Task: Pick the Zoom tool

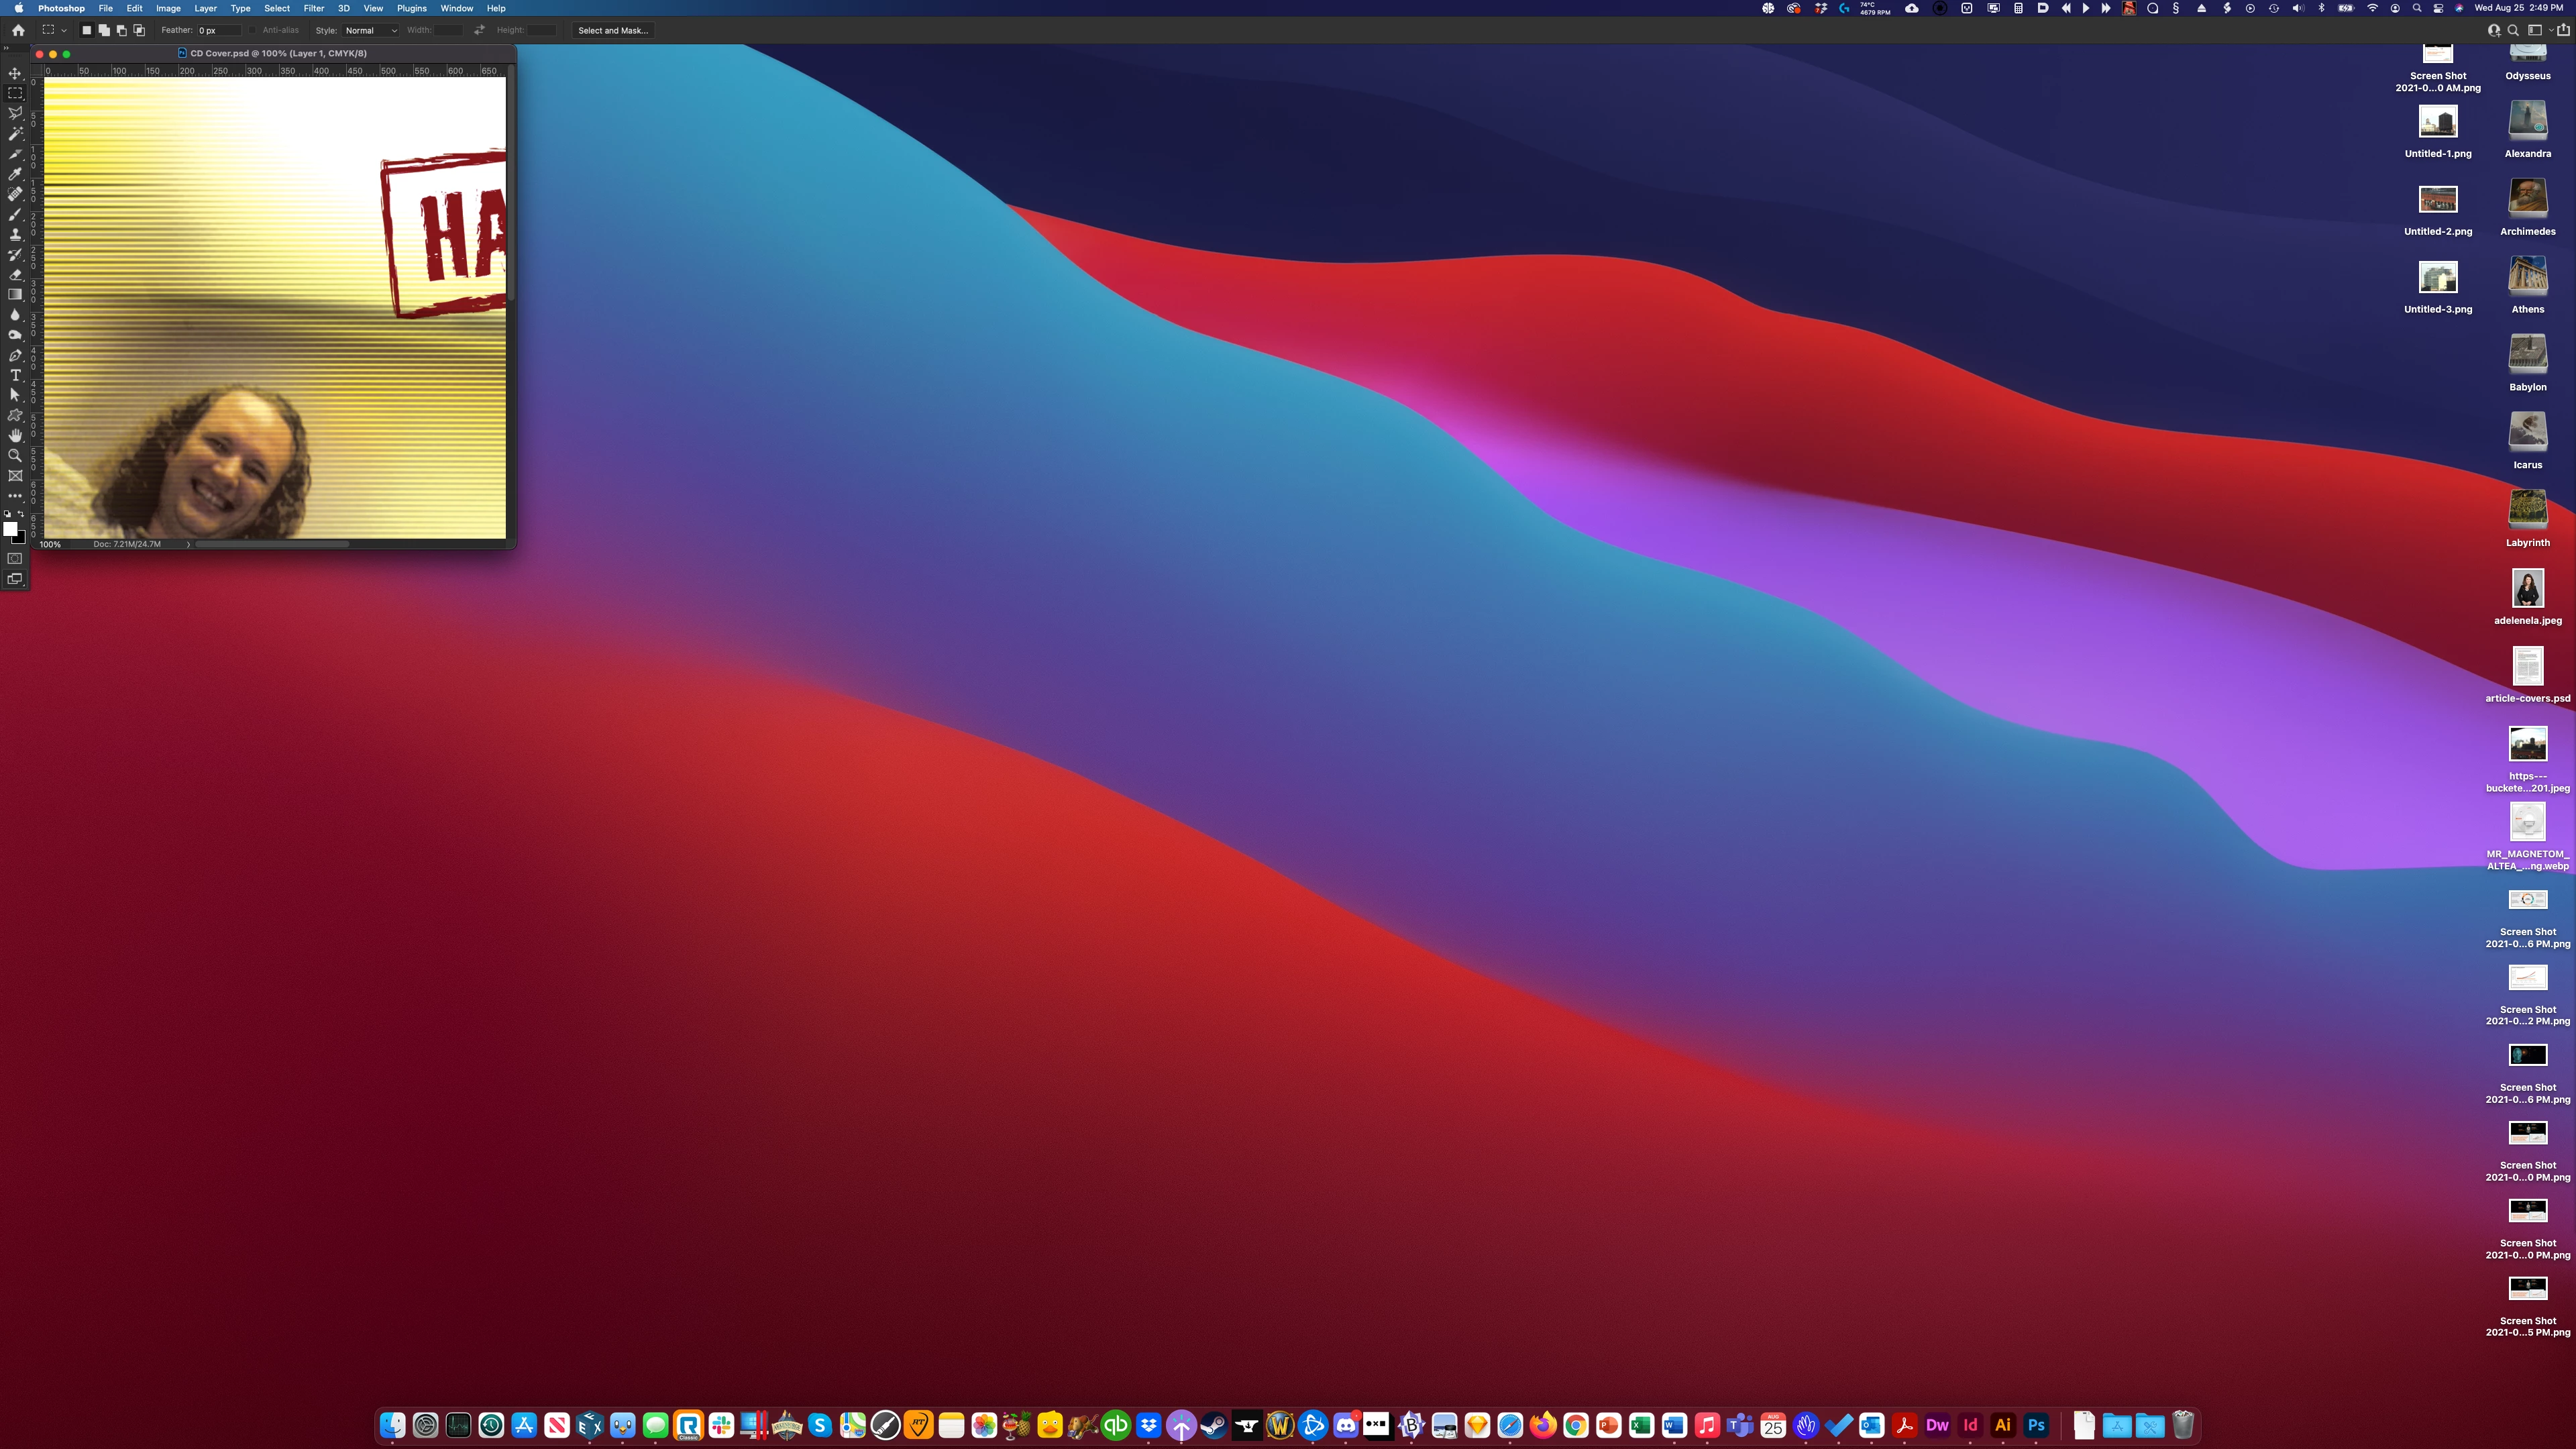Action: [15, 455]
